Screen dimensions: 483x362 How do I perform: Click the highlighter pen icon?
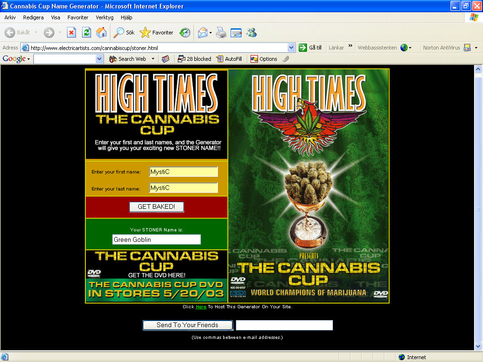(286, 59)
